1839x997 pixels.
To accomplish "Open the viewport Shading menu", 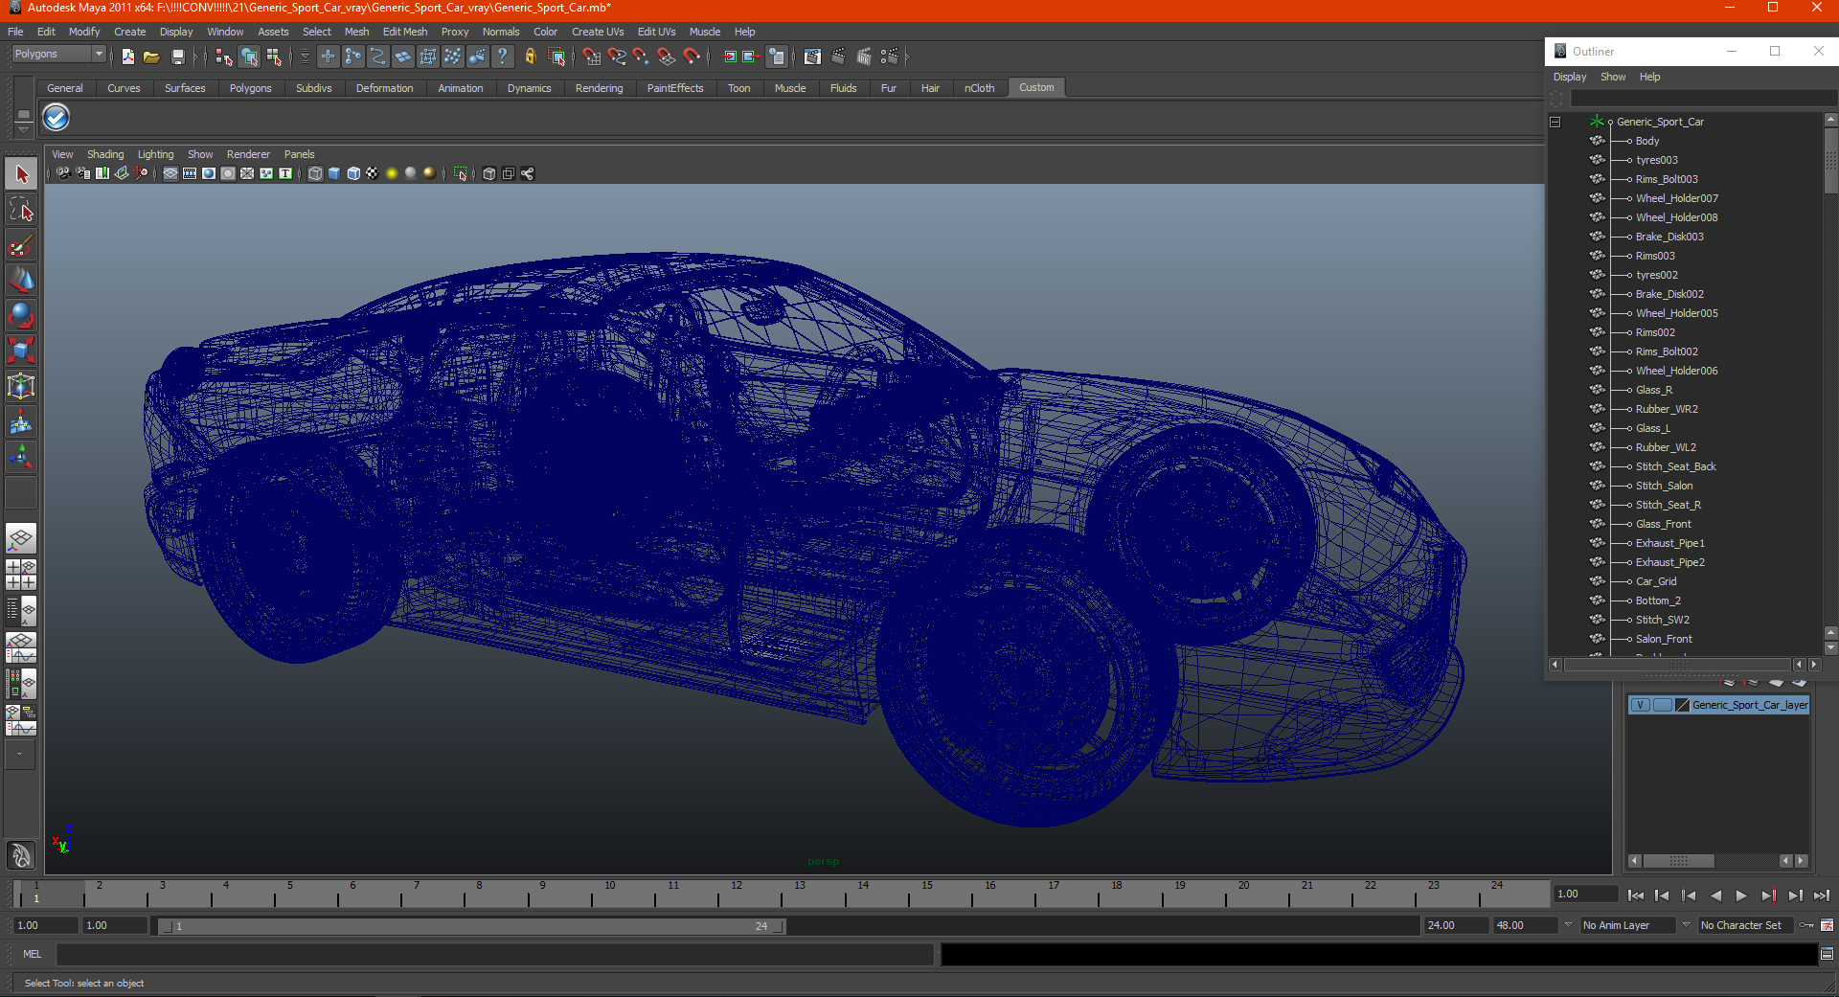I will pyautogui.click(x=105, y=154).
